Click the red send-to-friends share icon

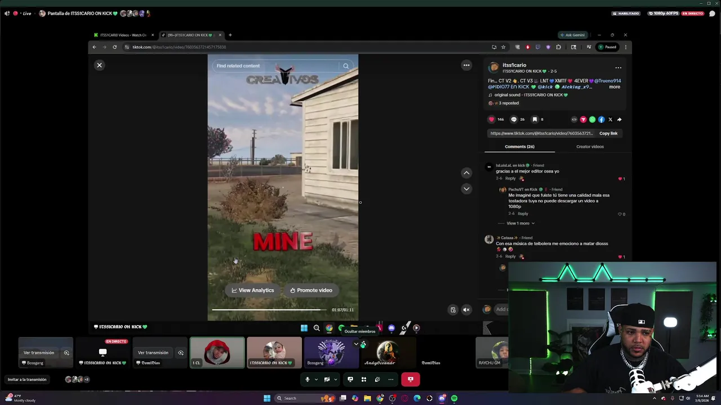583,119
